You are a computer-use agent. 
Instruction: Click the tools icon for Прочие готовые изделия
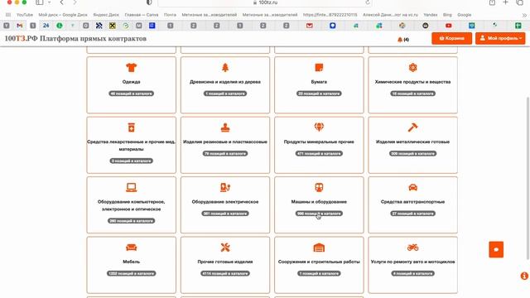pos(225,248)
